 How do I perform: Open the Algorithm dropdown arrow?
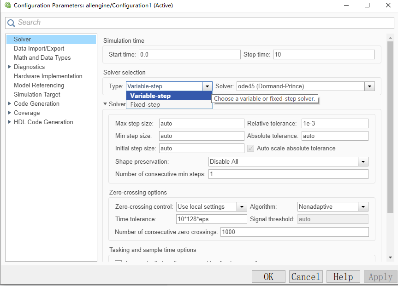(x=363, y=206)
